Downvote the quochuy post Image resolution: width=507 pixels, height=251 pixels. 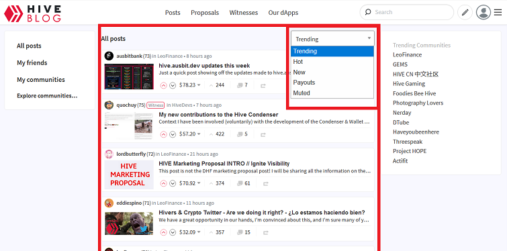coord(173,134)
